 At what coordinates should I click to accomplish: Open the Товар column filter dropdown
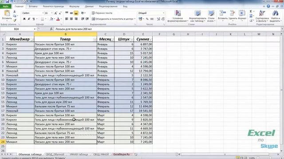(95, 40)
